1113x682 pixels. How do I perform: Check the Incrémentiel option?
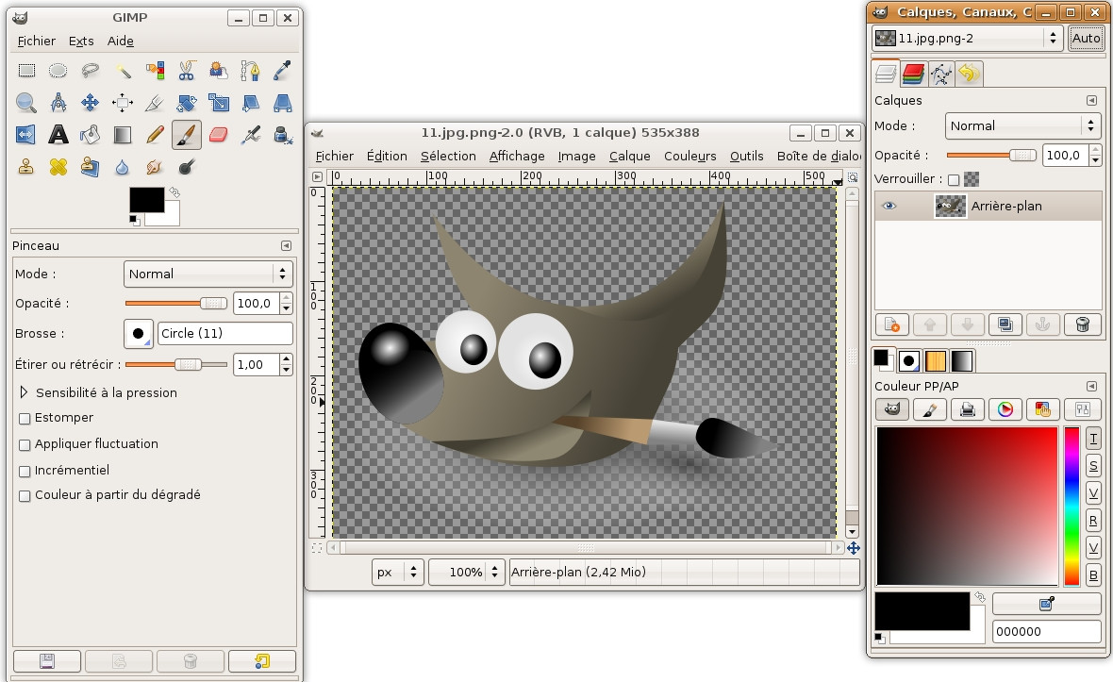click(x=24, y=471)
